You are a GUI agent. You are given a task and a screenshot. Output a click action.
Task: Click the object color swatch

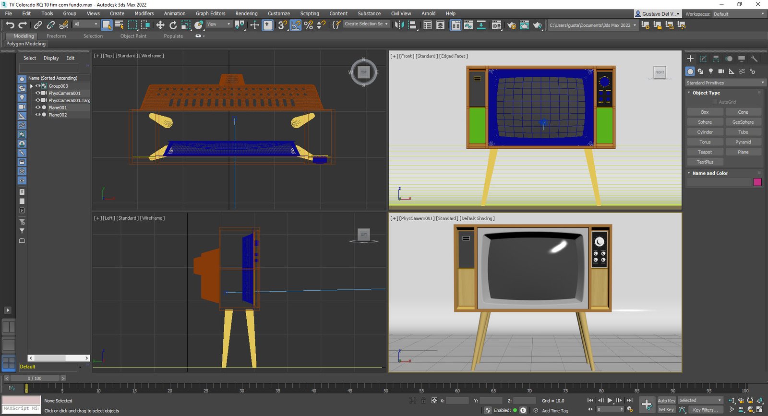coord(757,182)
